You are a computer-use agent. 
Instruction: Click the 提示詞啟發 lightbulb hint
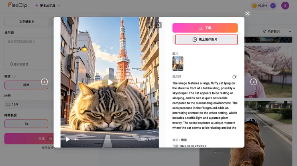pyautogui.click(x=19, y=64)
